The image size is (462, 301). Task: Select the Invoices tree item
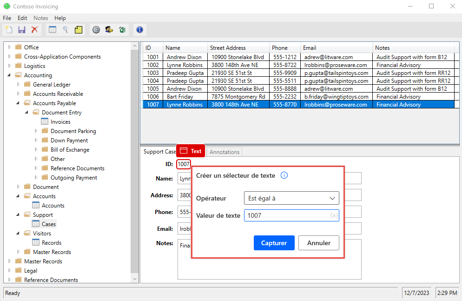coord(60,122)
